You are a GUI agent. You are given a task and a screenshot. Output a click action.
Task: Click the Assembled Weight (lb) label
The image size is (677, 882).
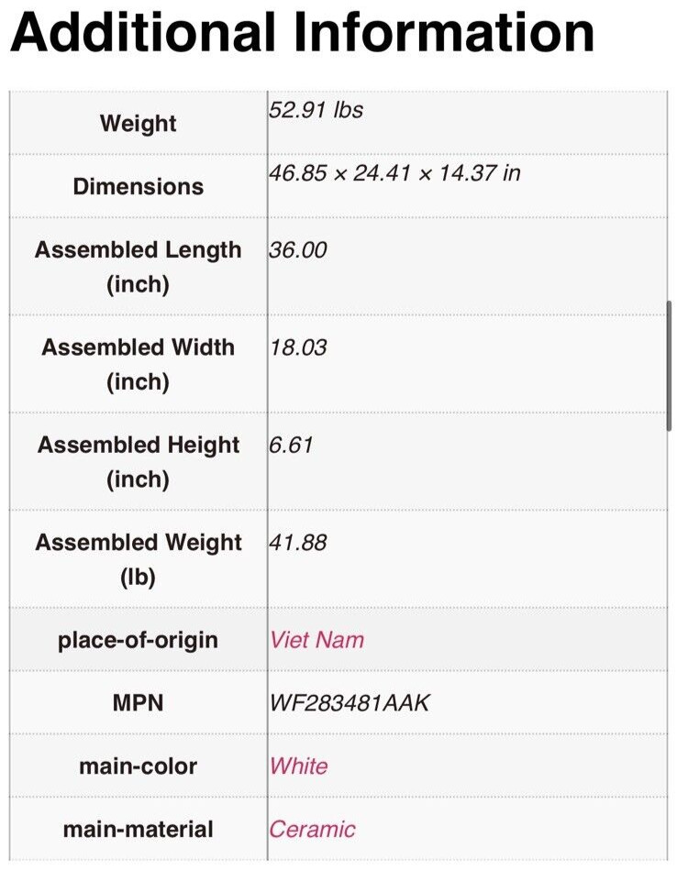click(x=138, y=559)
